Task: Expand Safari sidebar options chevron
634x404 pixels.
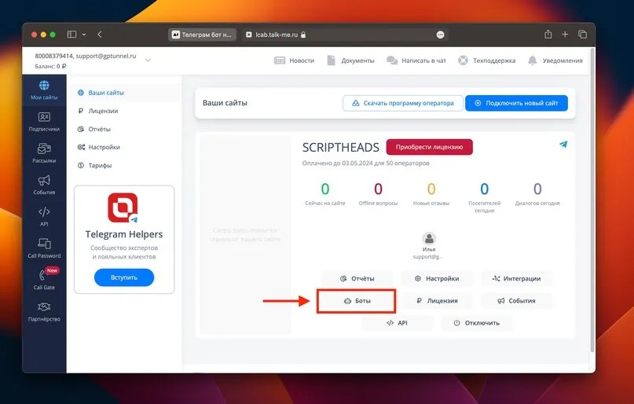Action: click(84, 35)
